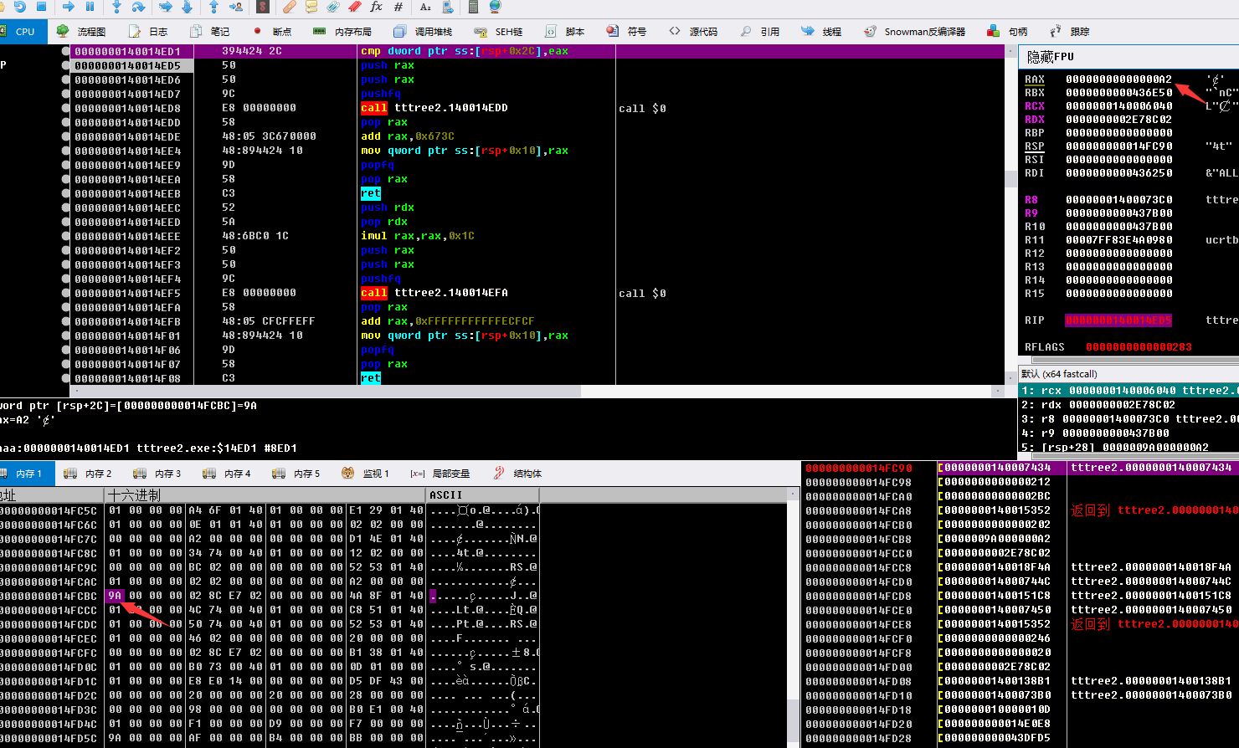
Task: Open the 默认 (x64 fastcall) calling convention dropdown
Action: 1128,374
